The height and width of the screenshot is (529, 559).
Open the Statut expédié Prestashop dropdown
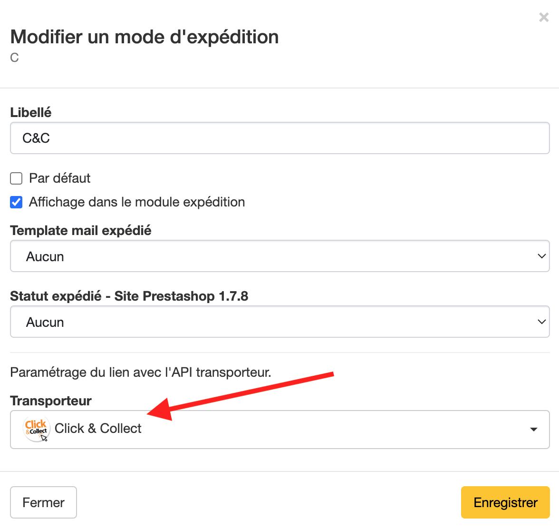[280, 322]
